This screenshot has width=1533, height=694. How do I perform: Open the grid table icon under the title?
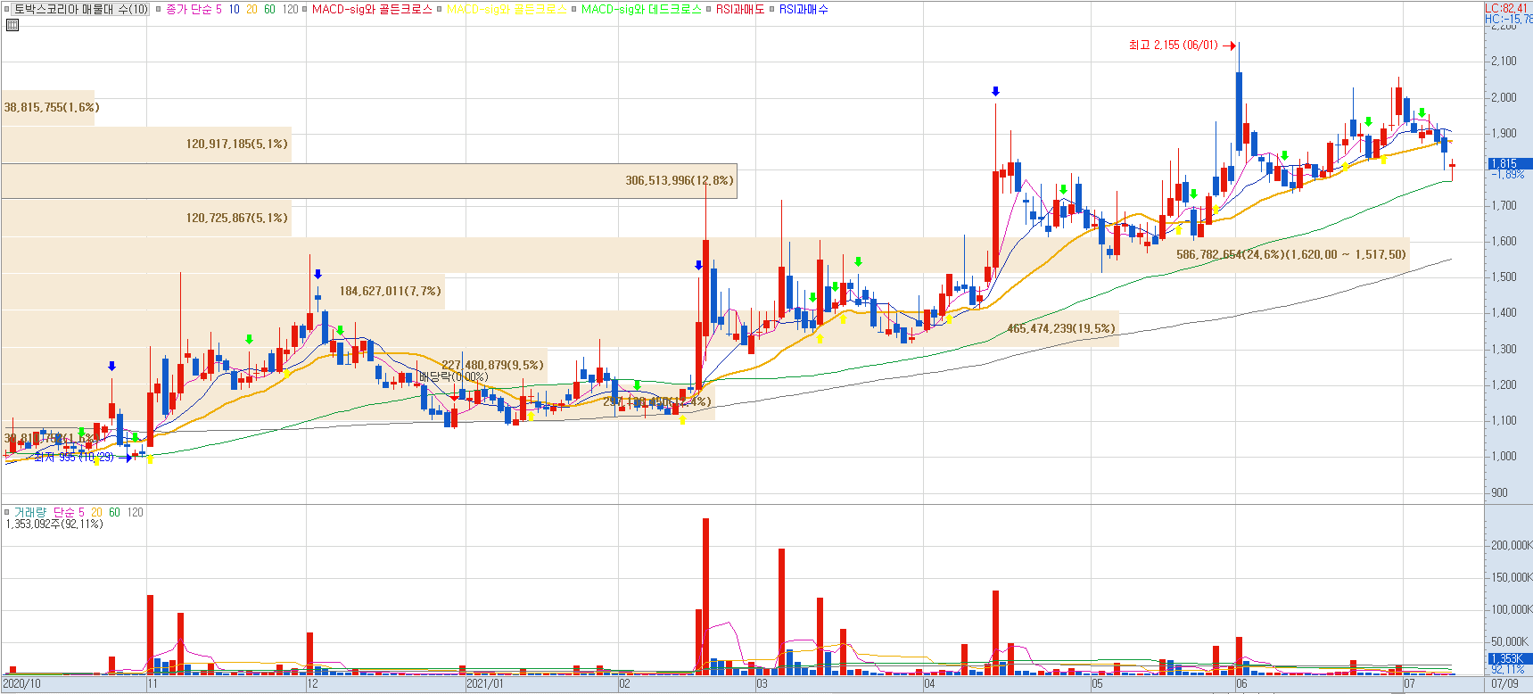[x=12, y=25]
